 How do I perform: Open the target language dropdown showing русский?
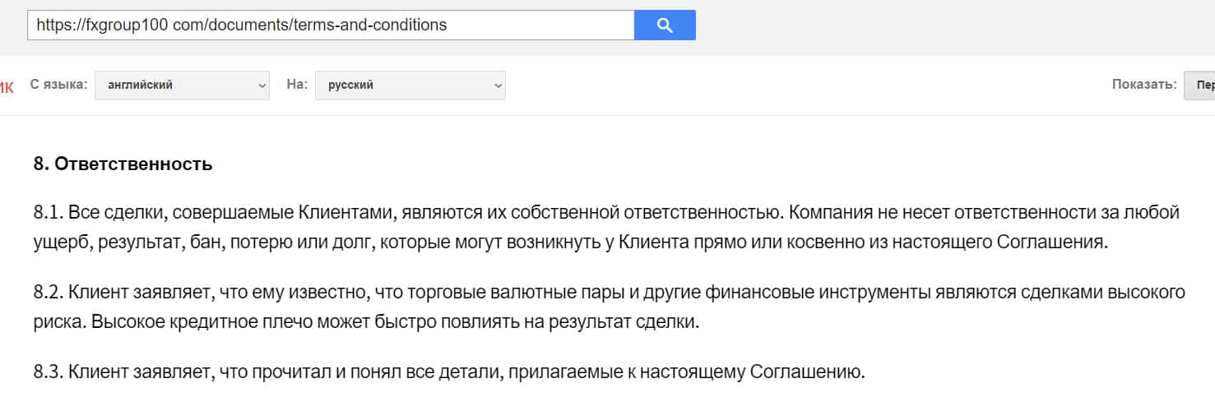pyautogui.click(x=410, y=85)
